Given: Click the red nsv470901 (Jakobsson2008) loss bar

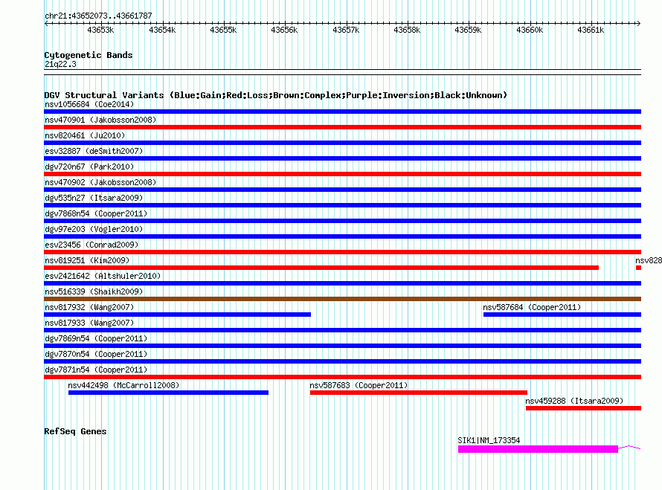Looking at the screenshot, I should pyautogui.click(x=342, y=127).
